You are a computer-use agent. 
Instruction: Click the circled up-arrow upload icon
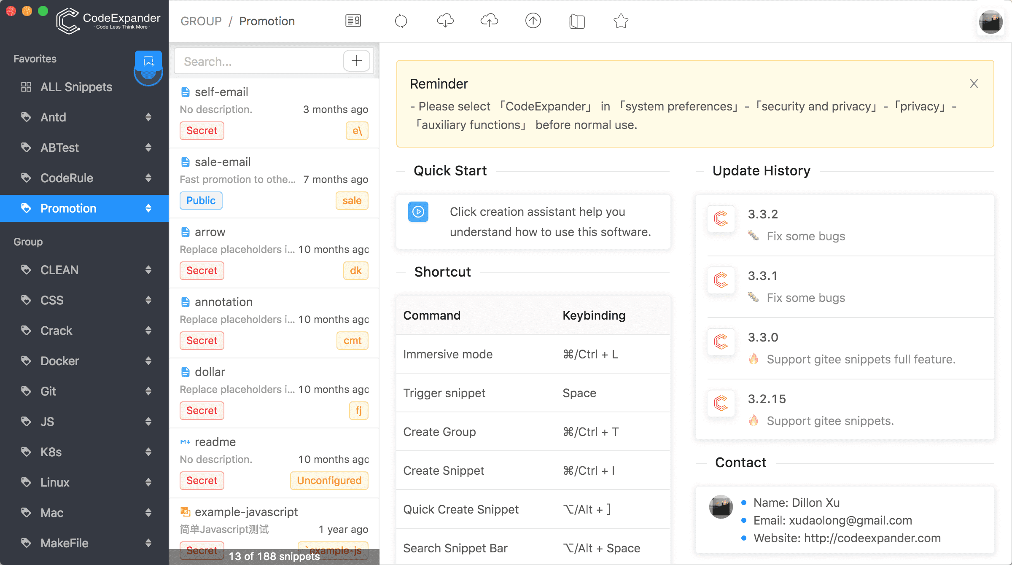coord(533,21)
